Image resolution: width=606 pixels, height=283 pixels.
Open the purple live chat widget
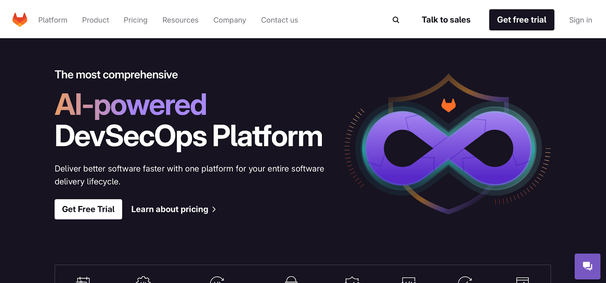click(x=587, y=266)
